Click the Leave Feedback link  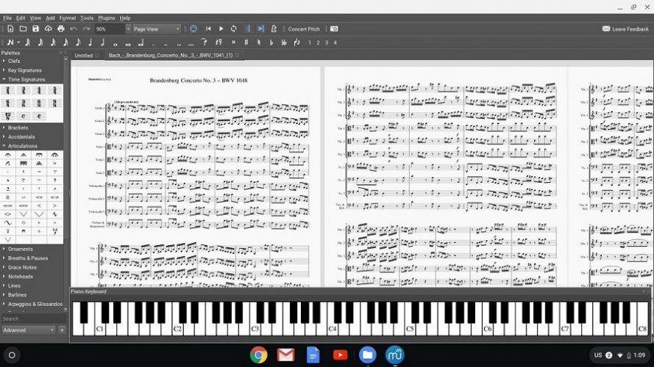click(x=625, y=29)
